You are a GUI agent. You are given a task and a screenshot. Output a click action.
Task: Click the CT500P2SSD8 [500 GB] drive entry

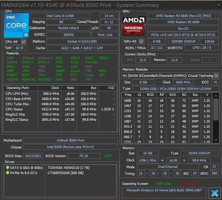(66, 173)
